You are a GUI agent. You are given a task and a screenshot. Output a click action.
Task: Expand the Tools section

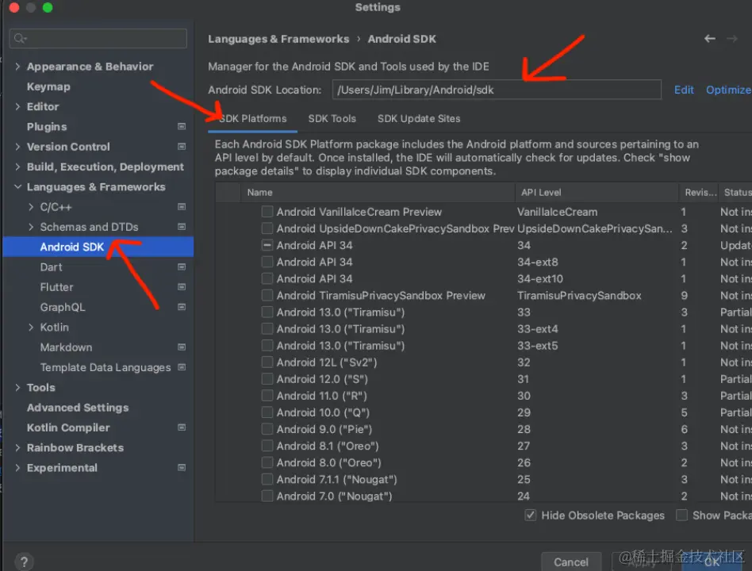17,387
